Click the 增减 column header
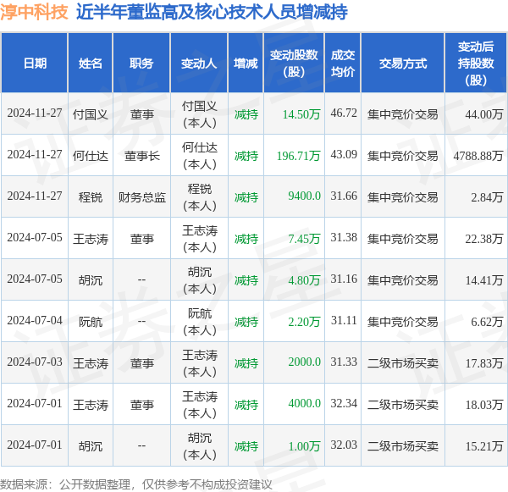508x492 pixels. [x=246, y=63]
